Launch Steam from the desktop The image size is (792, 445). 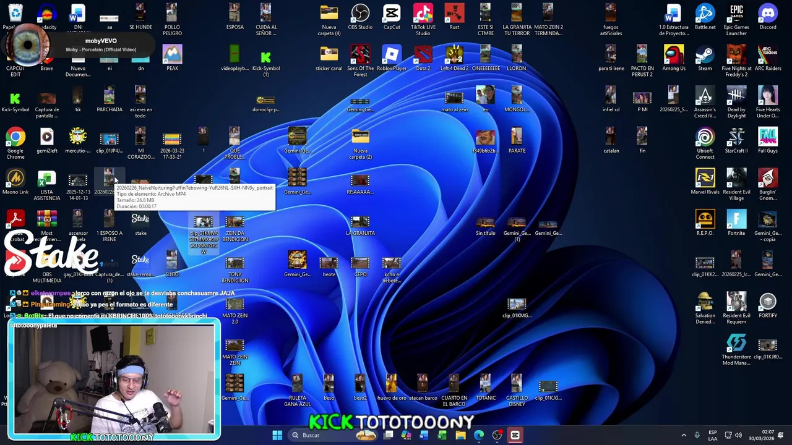click(705, 58)
